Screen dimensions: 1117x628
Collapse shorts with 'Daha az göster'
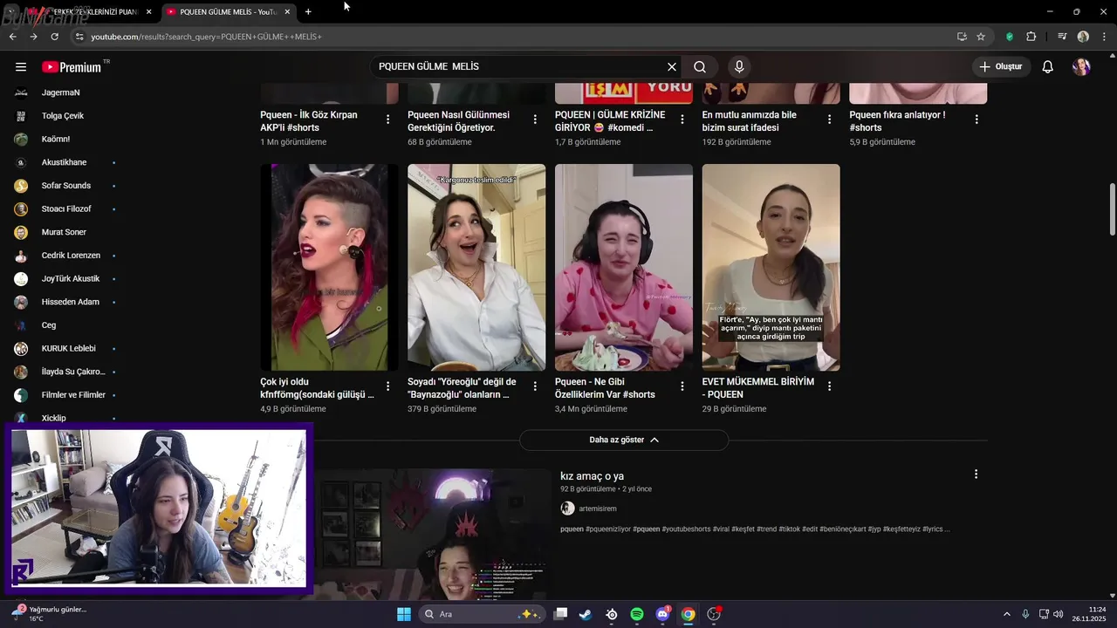(x=624, y=440)
